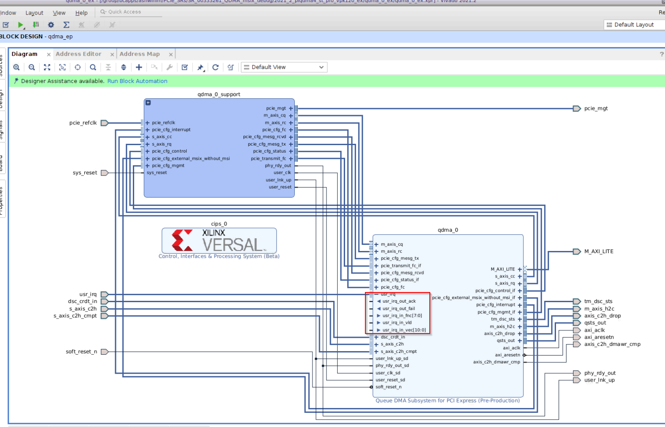Click the Add IP plus icon
The image size is (665, 427).
139,67
